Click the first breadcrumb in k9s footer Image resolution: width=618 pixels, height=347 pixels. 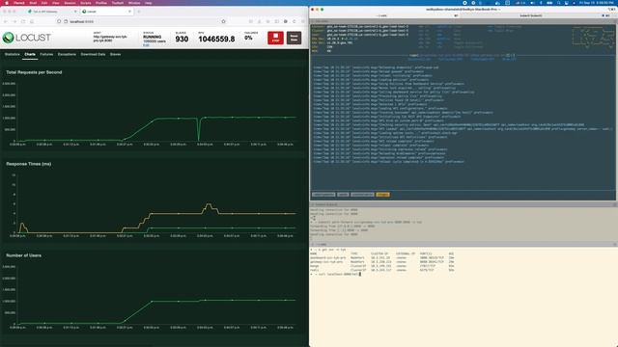point(323,195)
